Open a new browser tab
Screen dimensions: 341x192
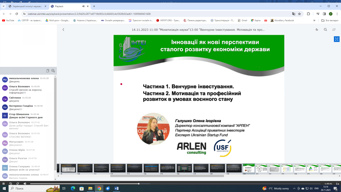(94, 6)
